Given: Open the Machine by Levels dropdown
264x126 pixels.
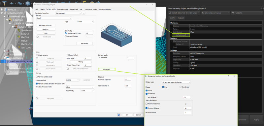Looking at the screenshot, I should (87, 91).
